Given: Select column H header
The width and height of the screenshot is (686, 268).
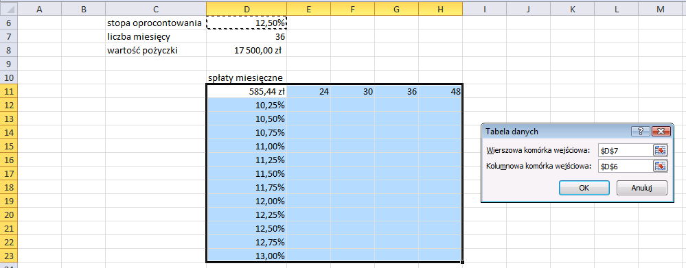Looking at the screenshot, I should pos(440,9).
